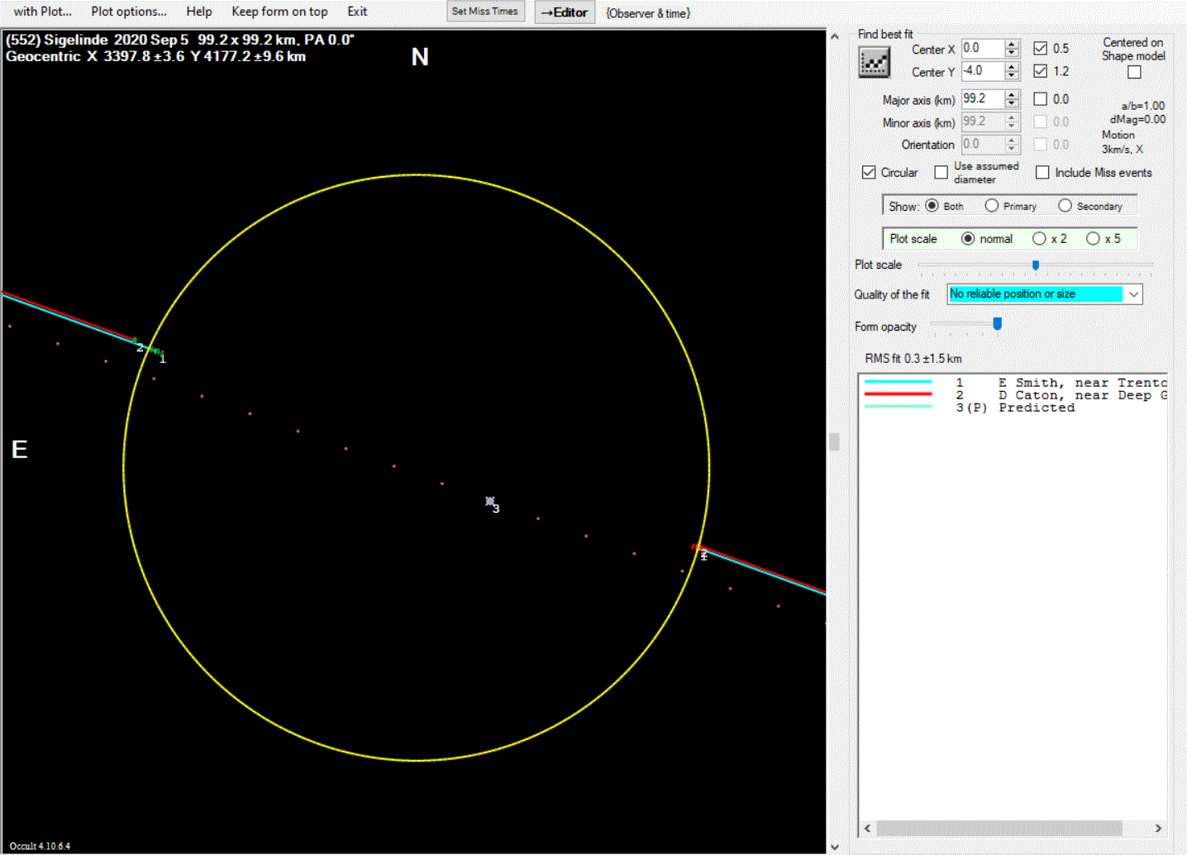Select observer 1 E Smith list row
1187x855 pixels.
1014,383
